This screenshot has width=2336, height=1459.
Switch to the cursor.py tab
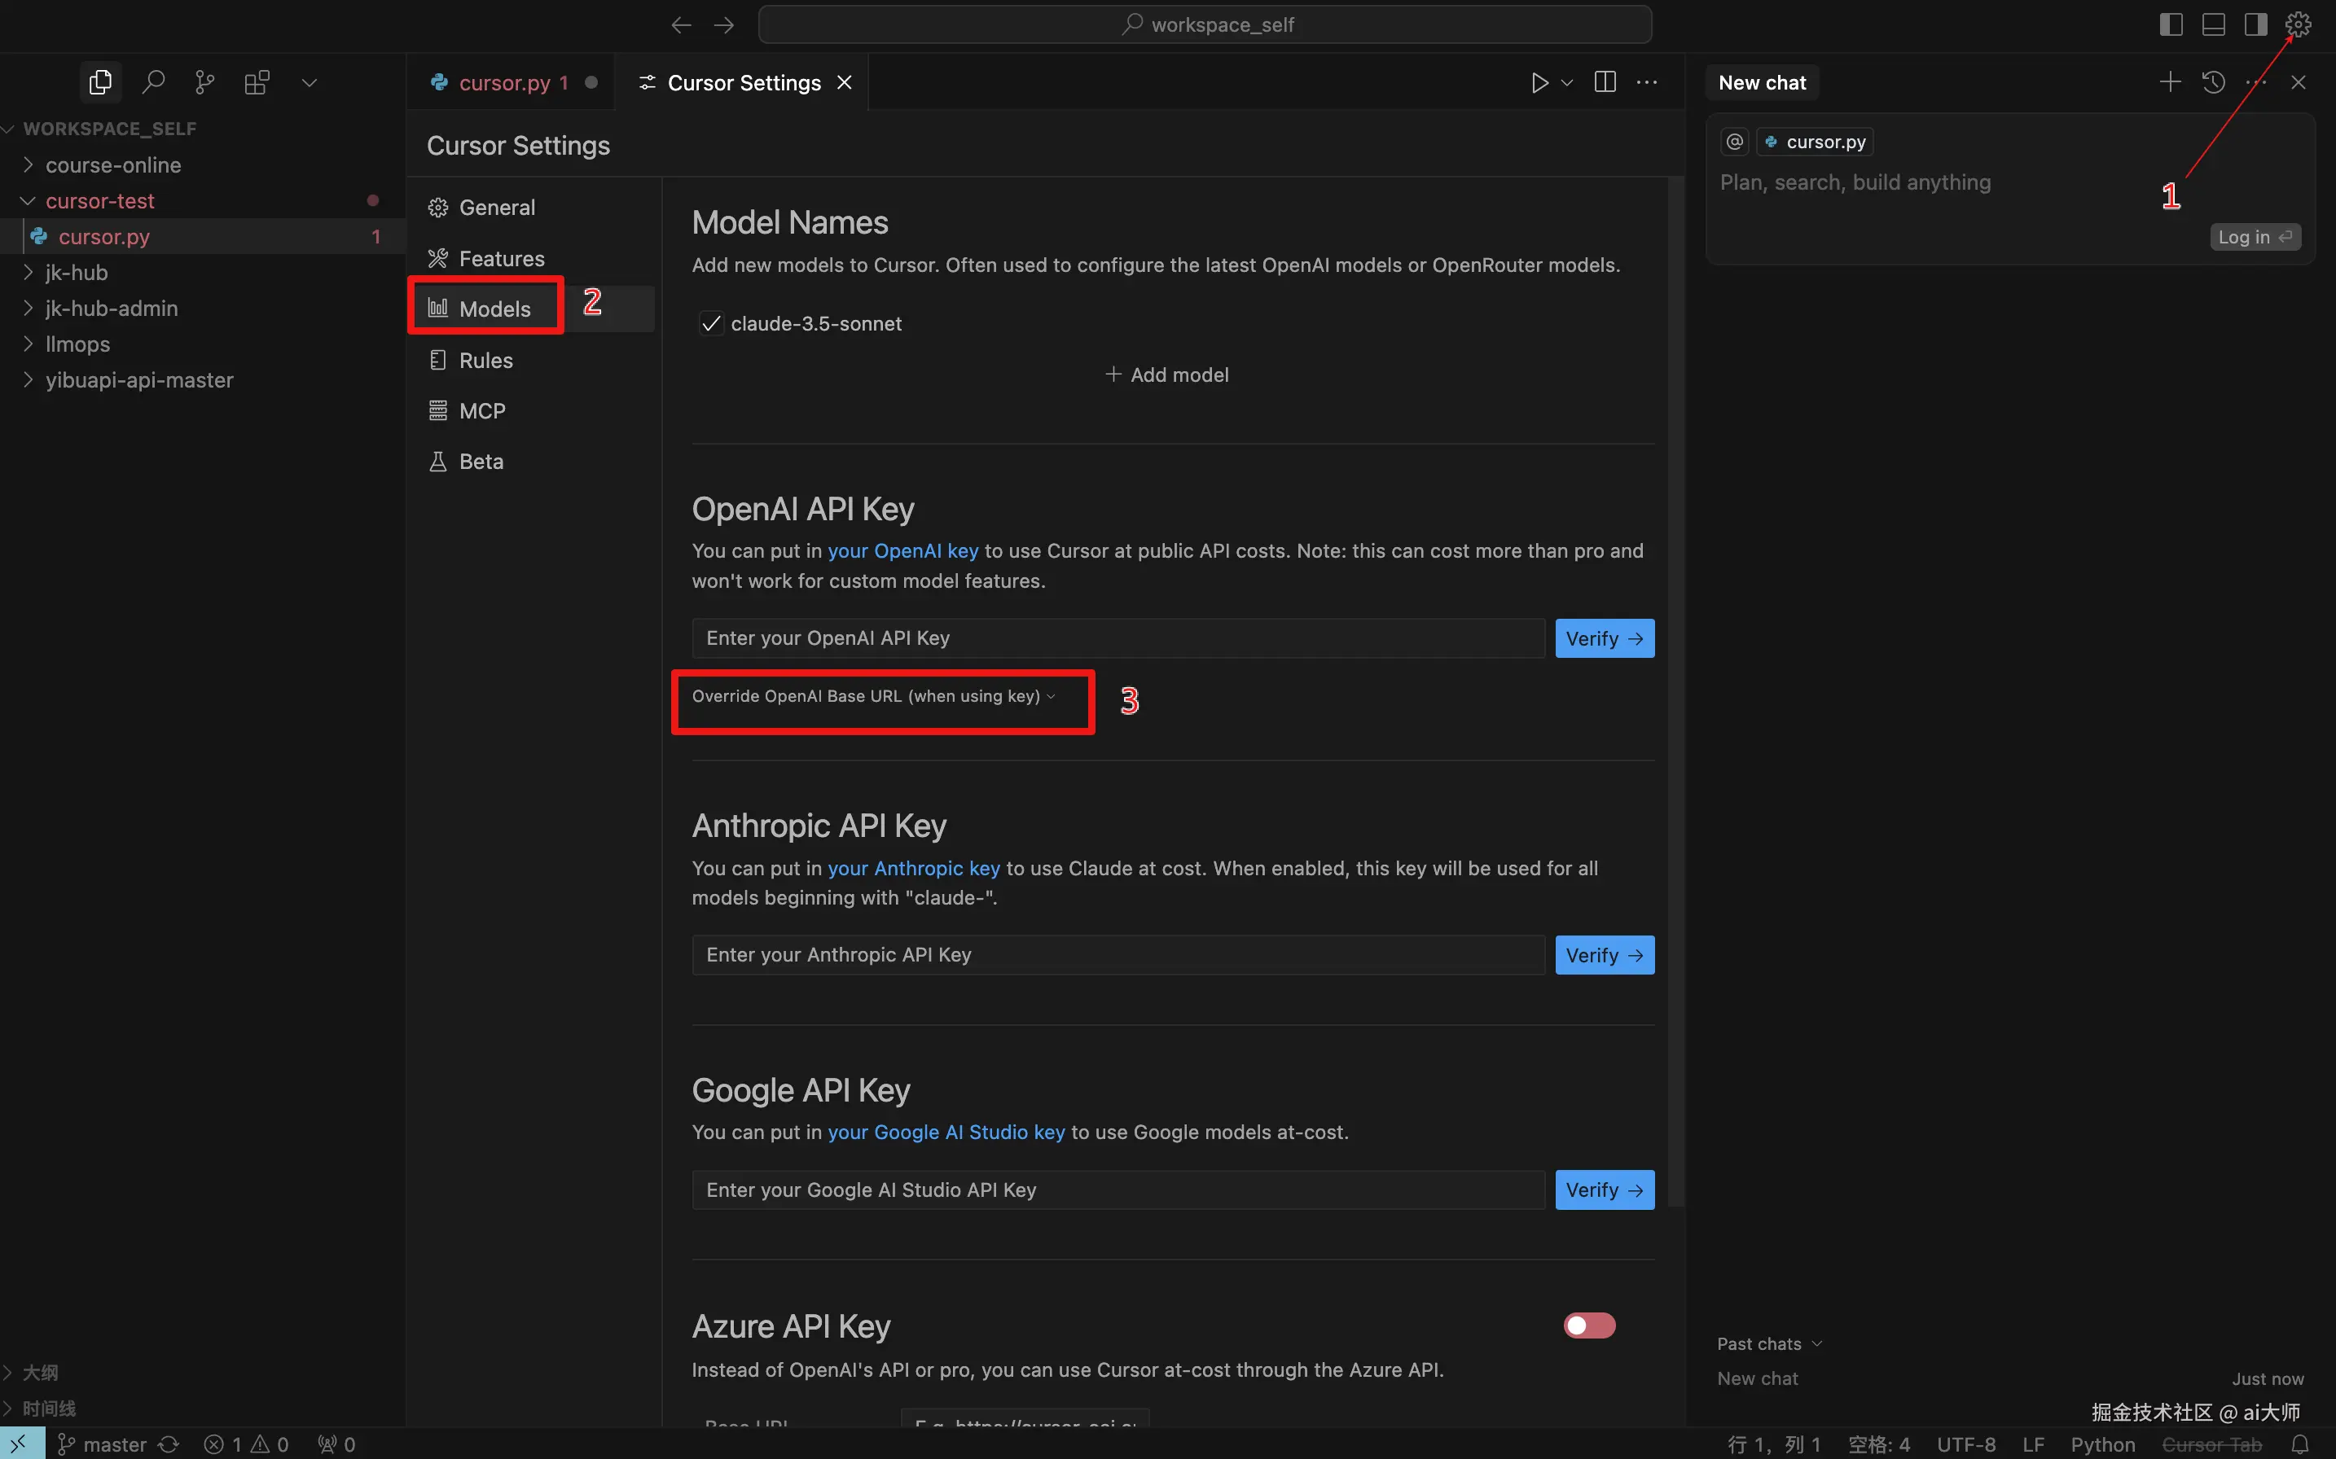pos(504,83)
